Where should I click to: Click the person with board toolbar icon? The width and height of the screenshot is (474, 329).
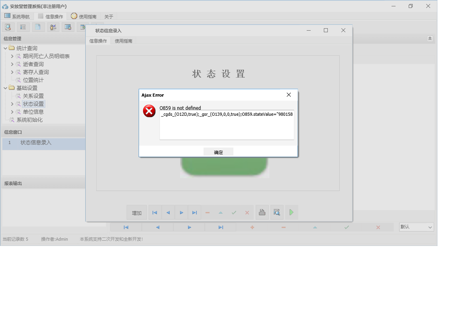pyautogui.click(x=53, y=27)
